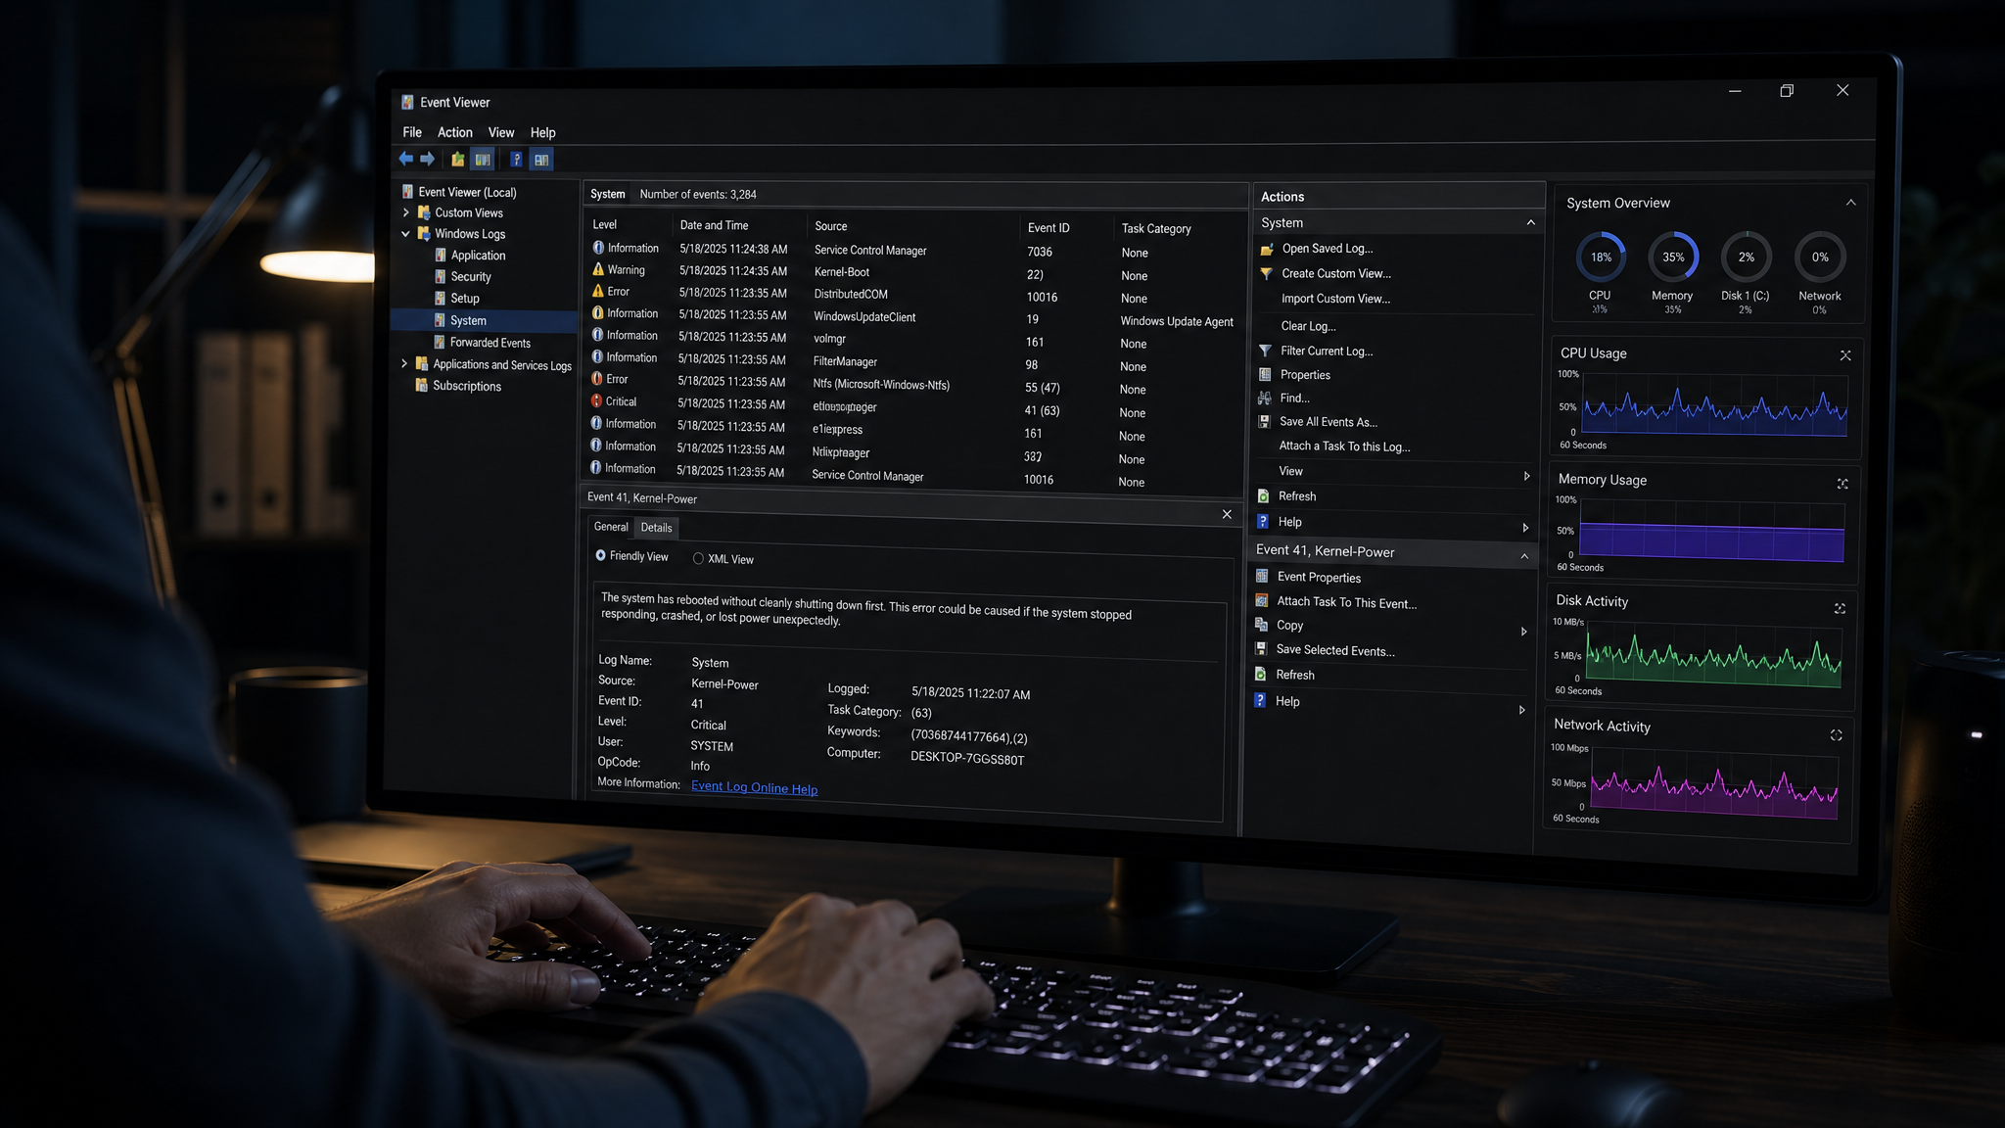Click the Save Selected Events disk icon
Viewport: 2005px width, 1128px height.
tap(1261, 648)
